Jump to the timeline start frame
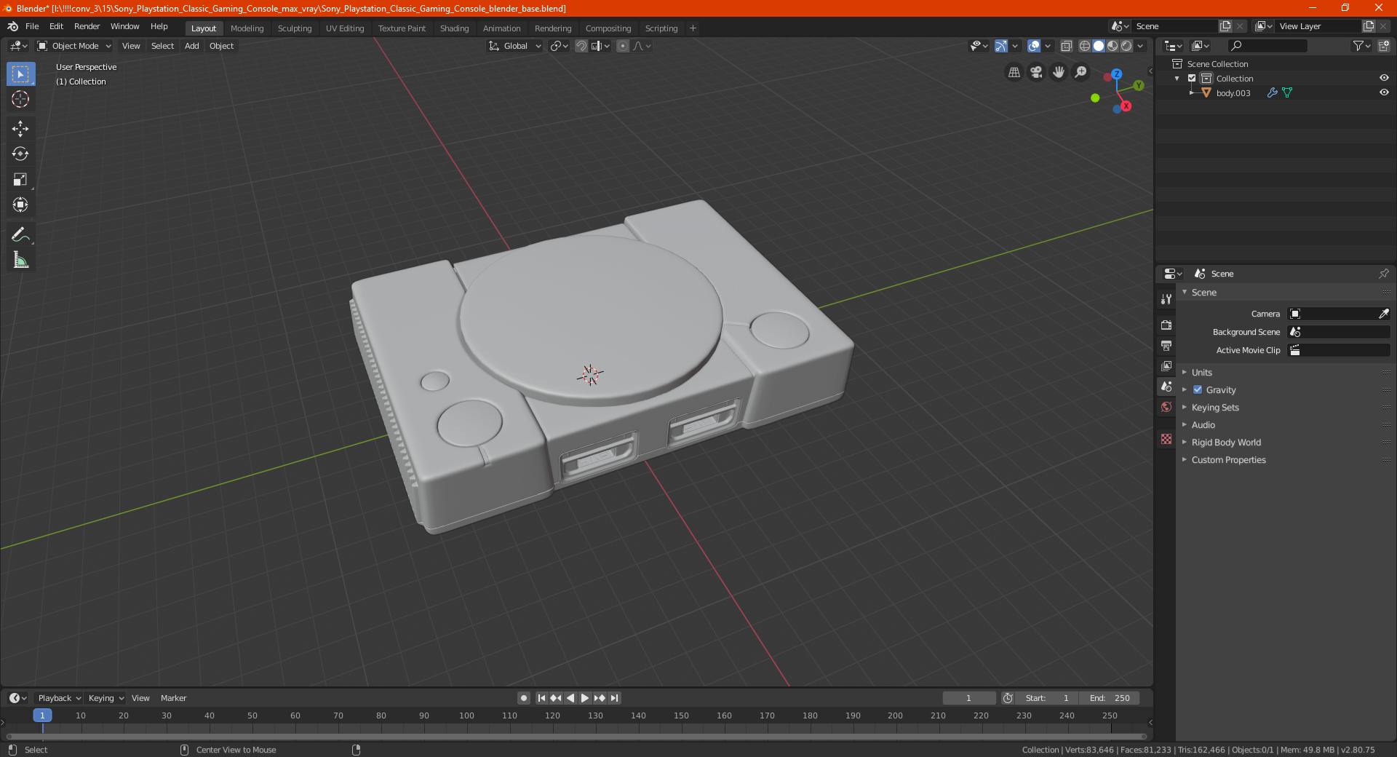1397x757 pixels. 541,698
